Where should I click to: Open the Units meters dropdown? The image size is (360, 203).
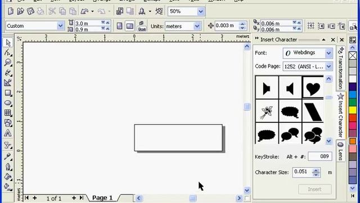pyautogui.click(x=197, y=27)
